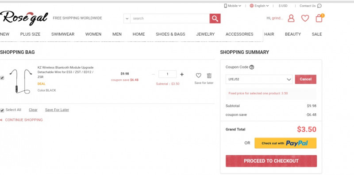Open the wishlist heart icon in header
This screenshot has height=175, width=354.
point(305,18)
